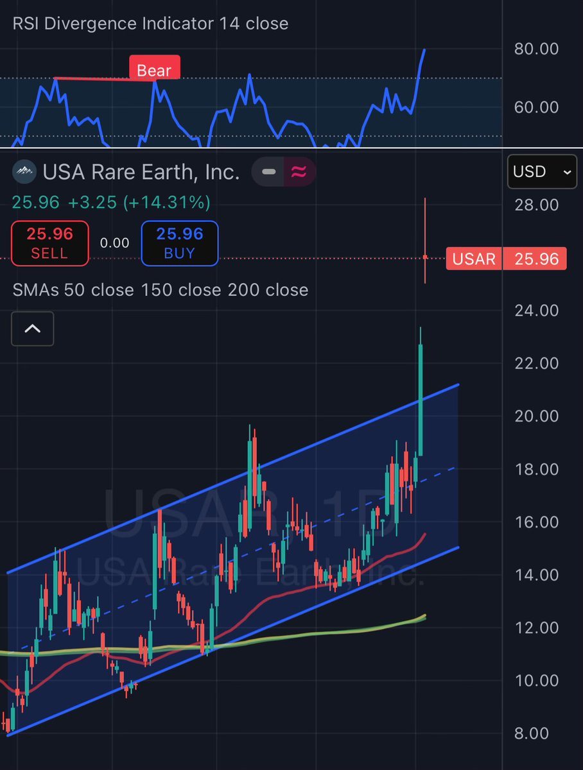Click the 12.00 price axis label
This screenshot has width=583, height=770.
536,628
